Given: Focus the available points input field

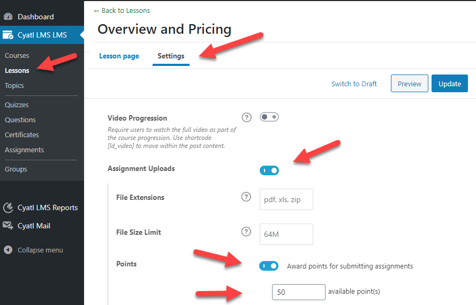Looking at the screenshot, I should click(x=298, y=292).
